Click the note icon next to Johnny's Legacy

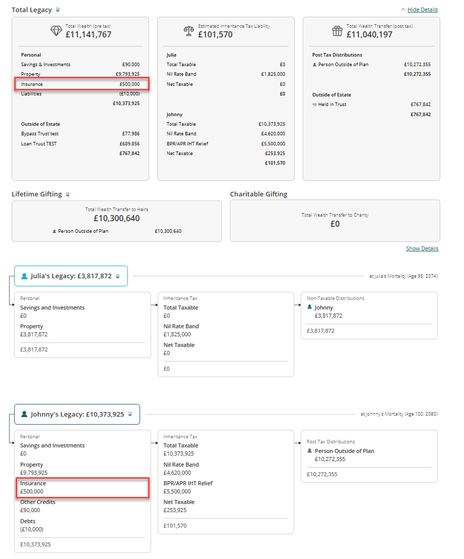tap(130, 414)
